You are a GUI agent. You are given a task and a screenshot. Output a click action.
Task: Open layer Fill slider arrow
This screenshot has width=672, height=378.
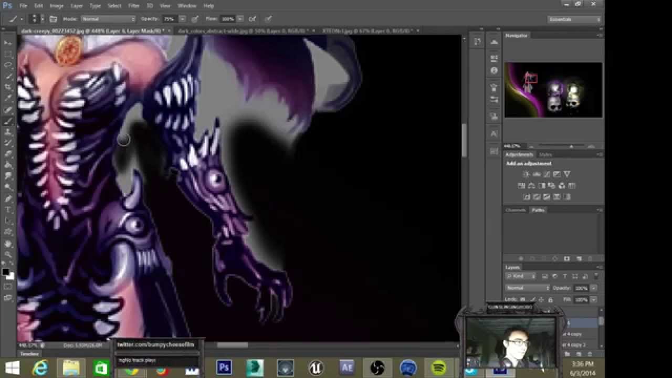pyautogui.click(x=594, y=299)
